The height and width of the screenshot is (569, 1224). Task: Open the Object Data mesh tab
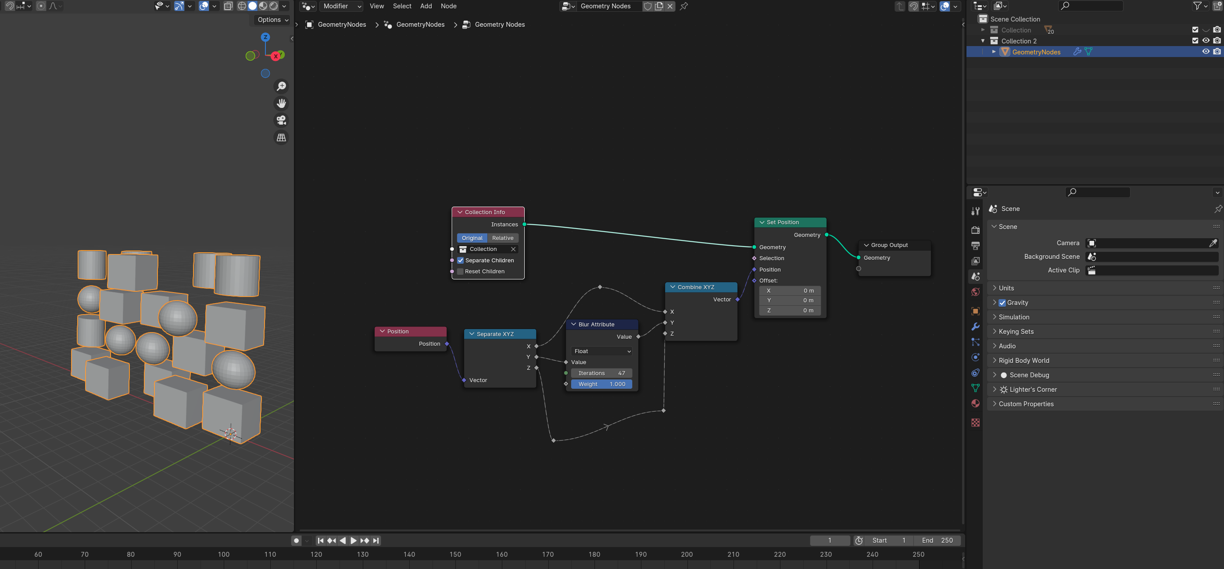(x=976, y=388)
